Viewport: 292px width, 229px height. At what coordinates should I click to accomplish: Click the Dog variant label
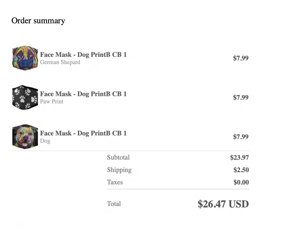[45, 141]
